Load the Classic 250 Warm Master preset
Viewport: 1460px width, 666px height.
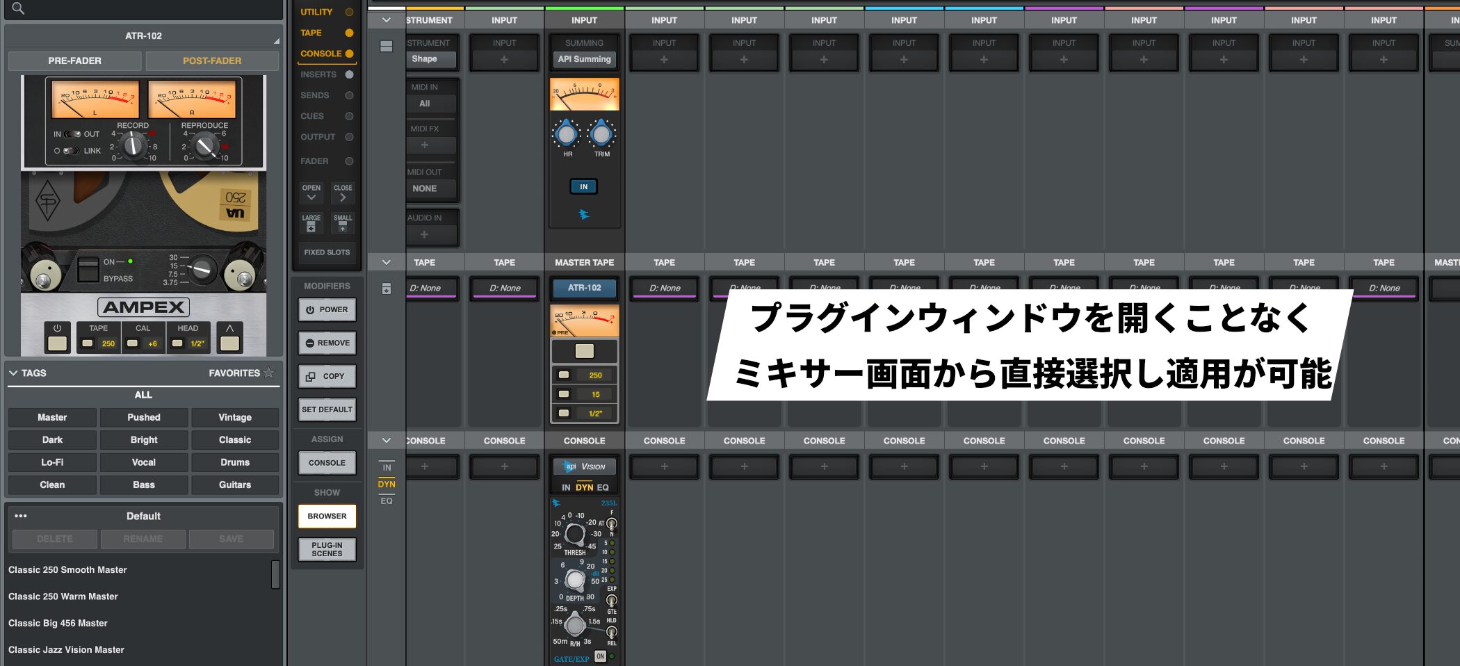(63, 596)
